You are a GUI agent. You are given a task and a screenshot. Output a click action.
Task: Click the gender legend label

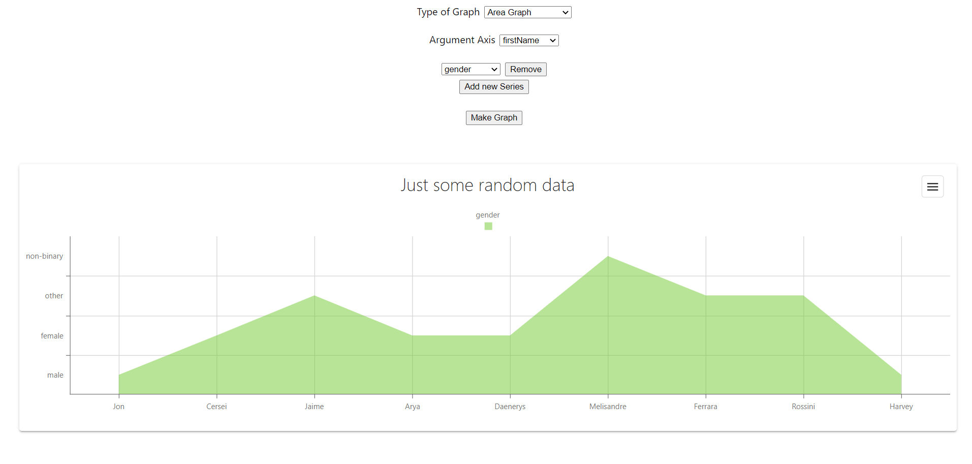click(488, 215)
